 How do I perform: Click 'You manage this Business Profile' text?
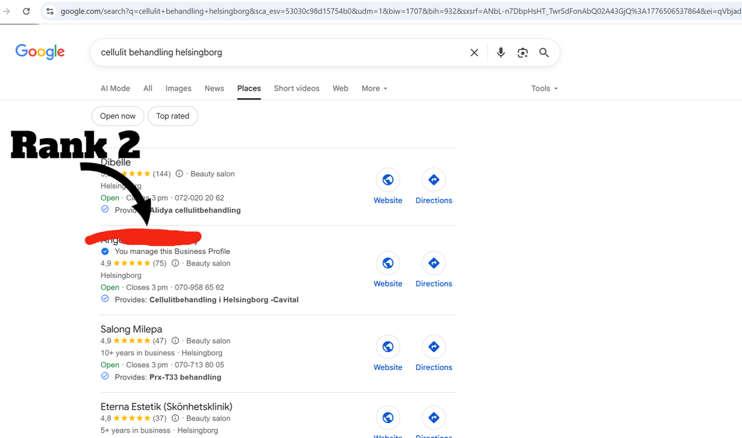point(172,252)
